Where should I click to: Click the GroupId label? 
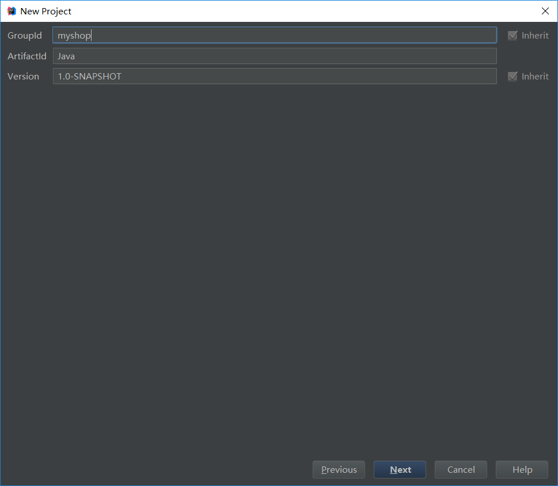[x=25, y=36]
